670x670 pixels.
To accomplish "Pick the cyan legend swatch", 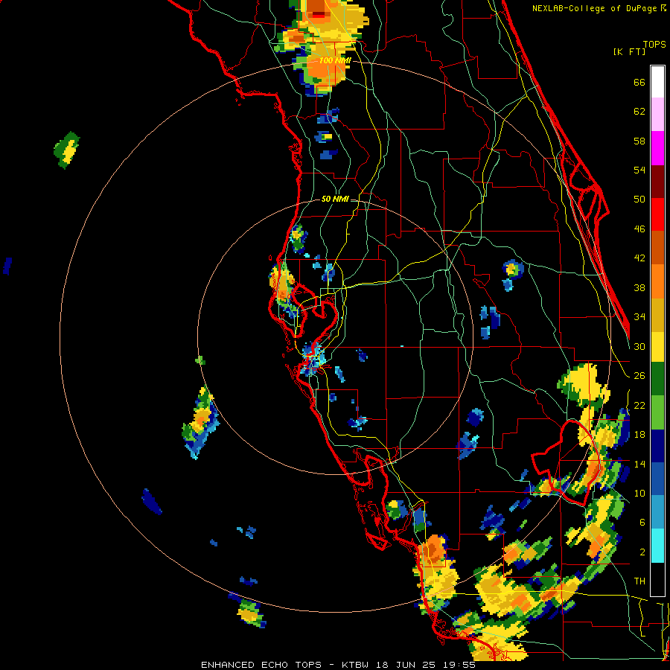I will [657, 546].
